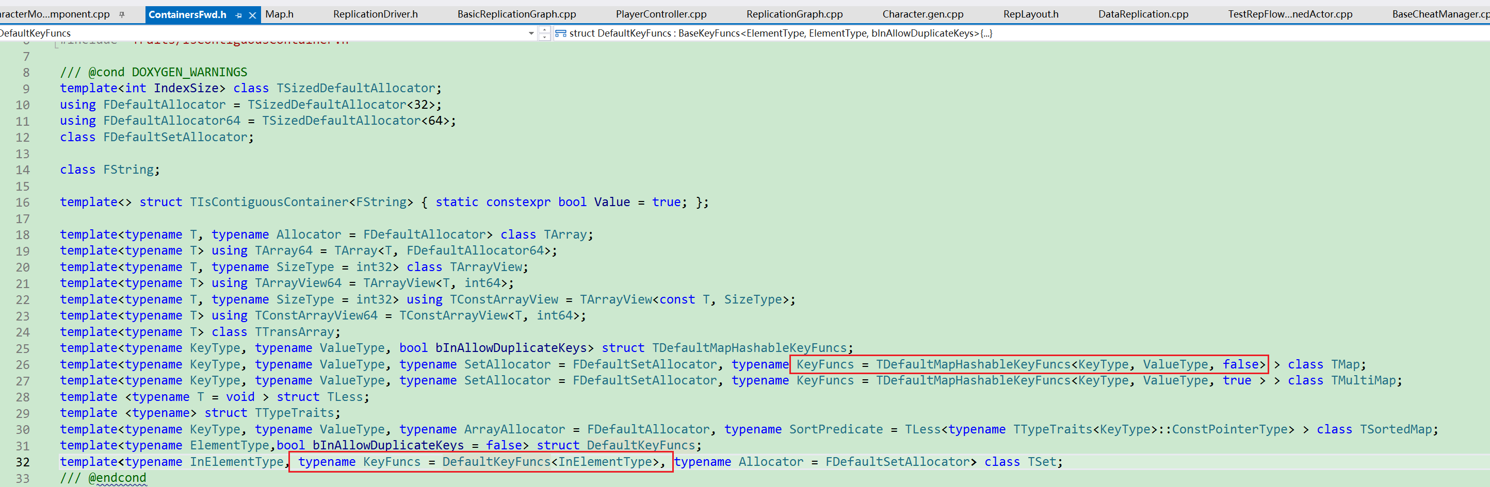Click "TArrayView64" on line 21

pos(298,283)
